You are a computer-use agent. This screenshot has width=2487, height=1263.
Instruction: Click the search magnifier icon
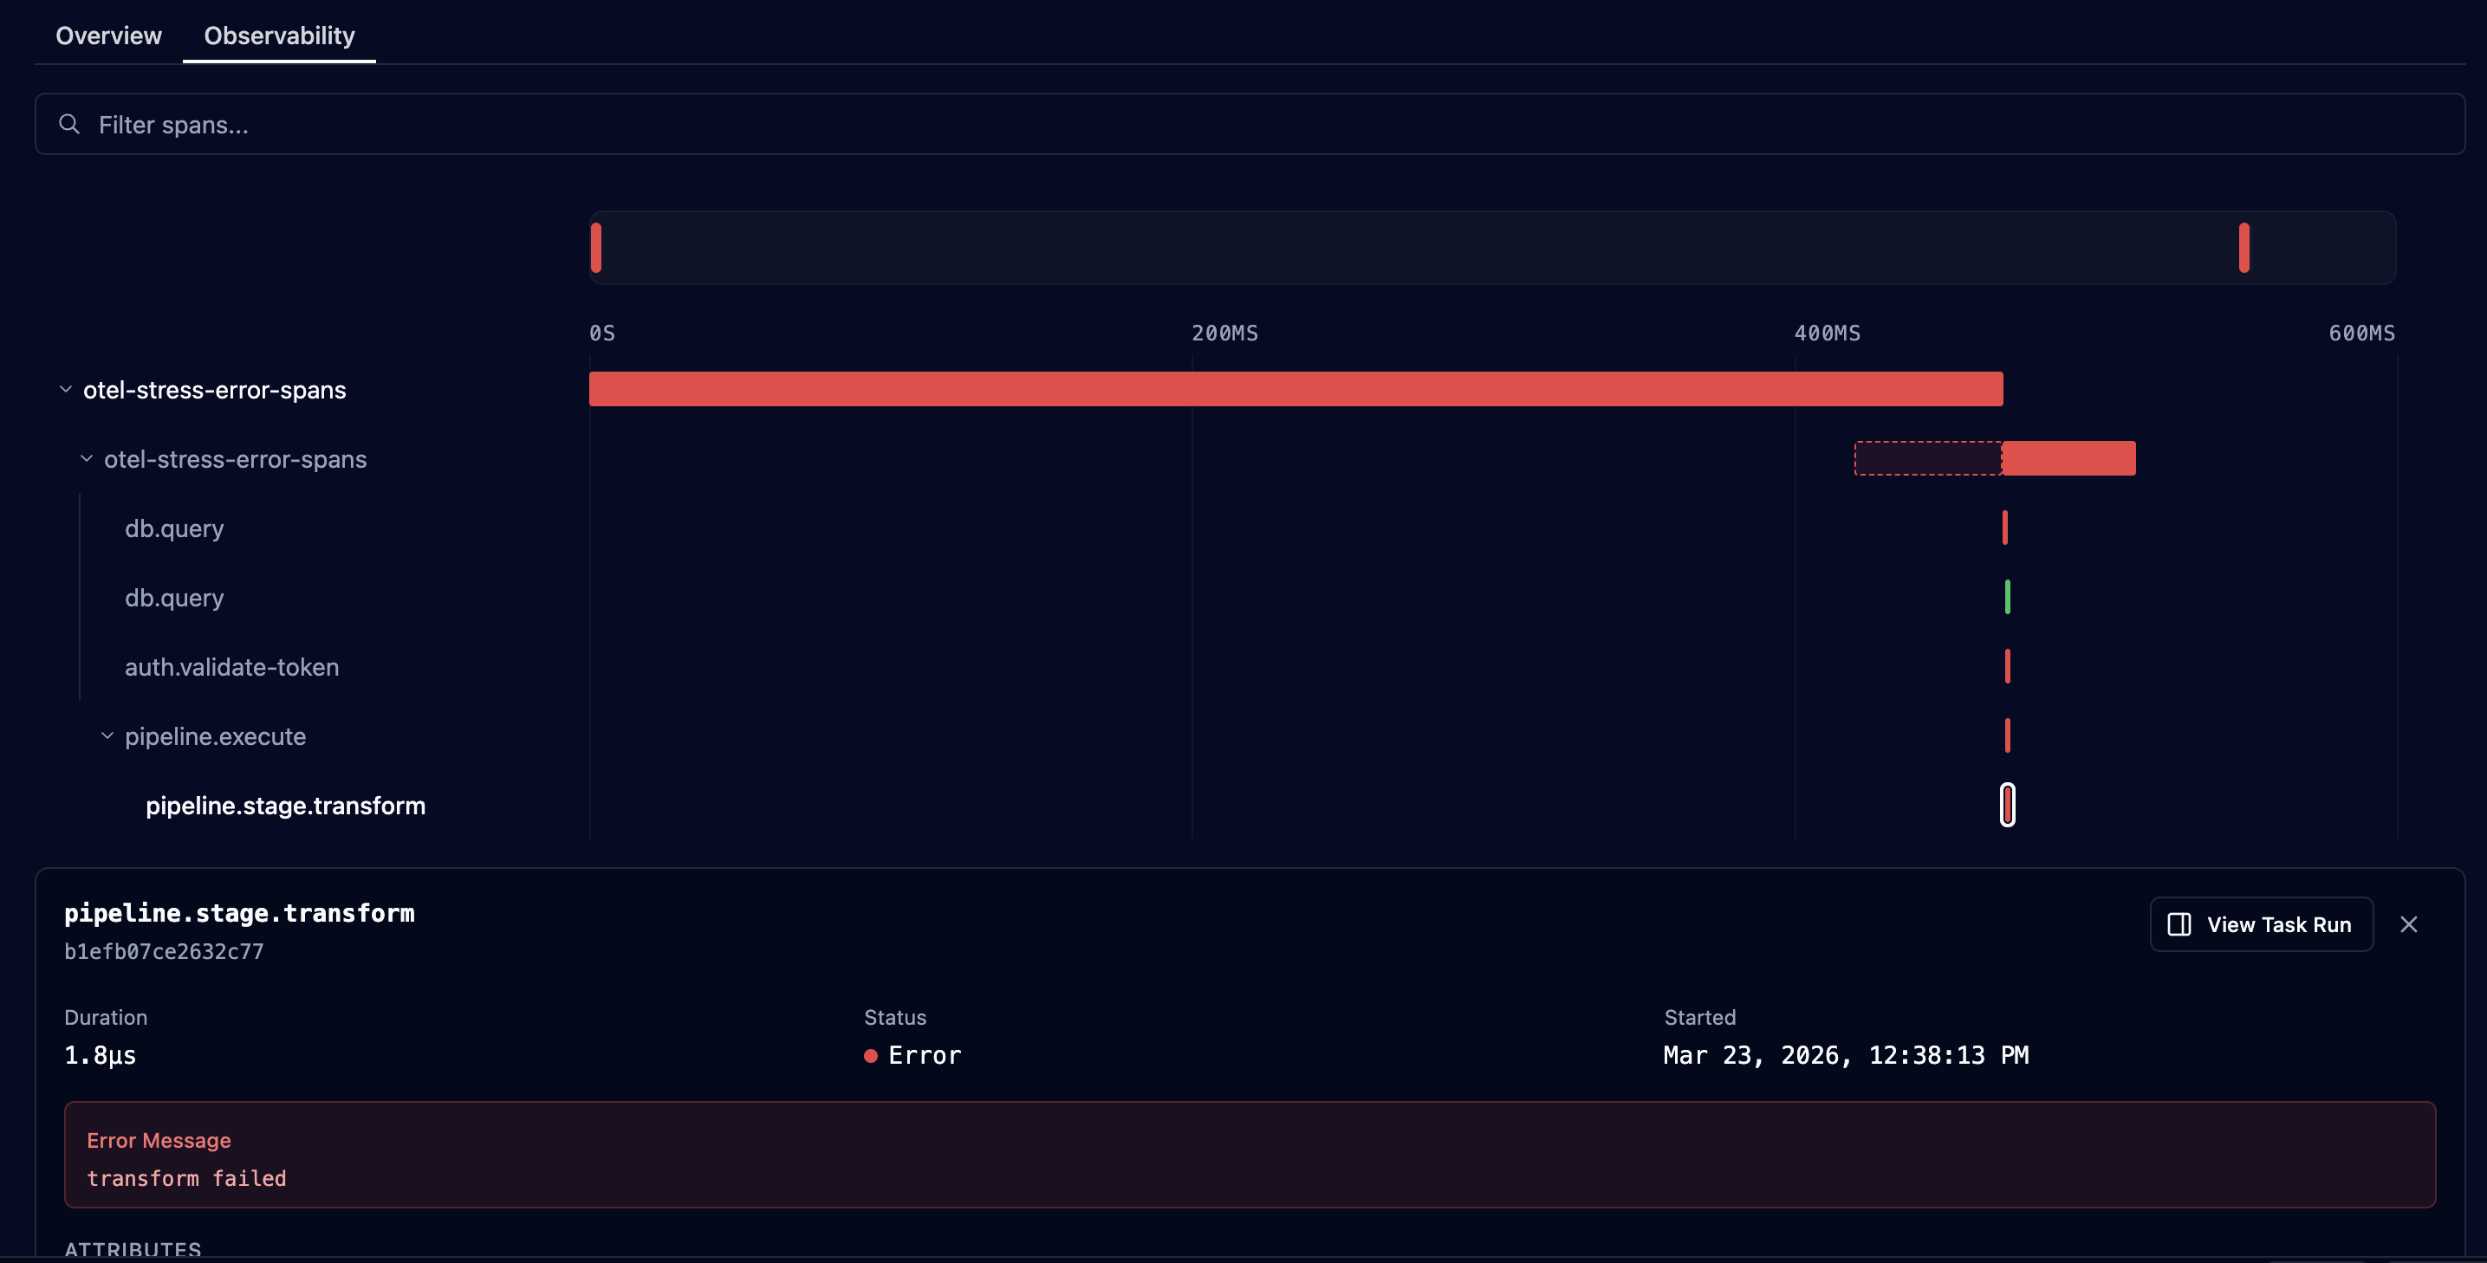tap(68, 125)
